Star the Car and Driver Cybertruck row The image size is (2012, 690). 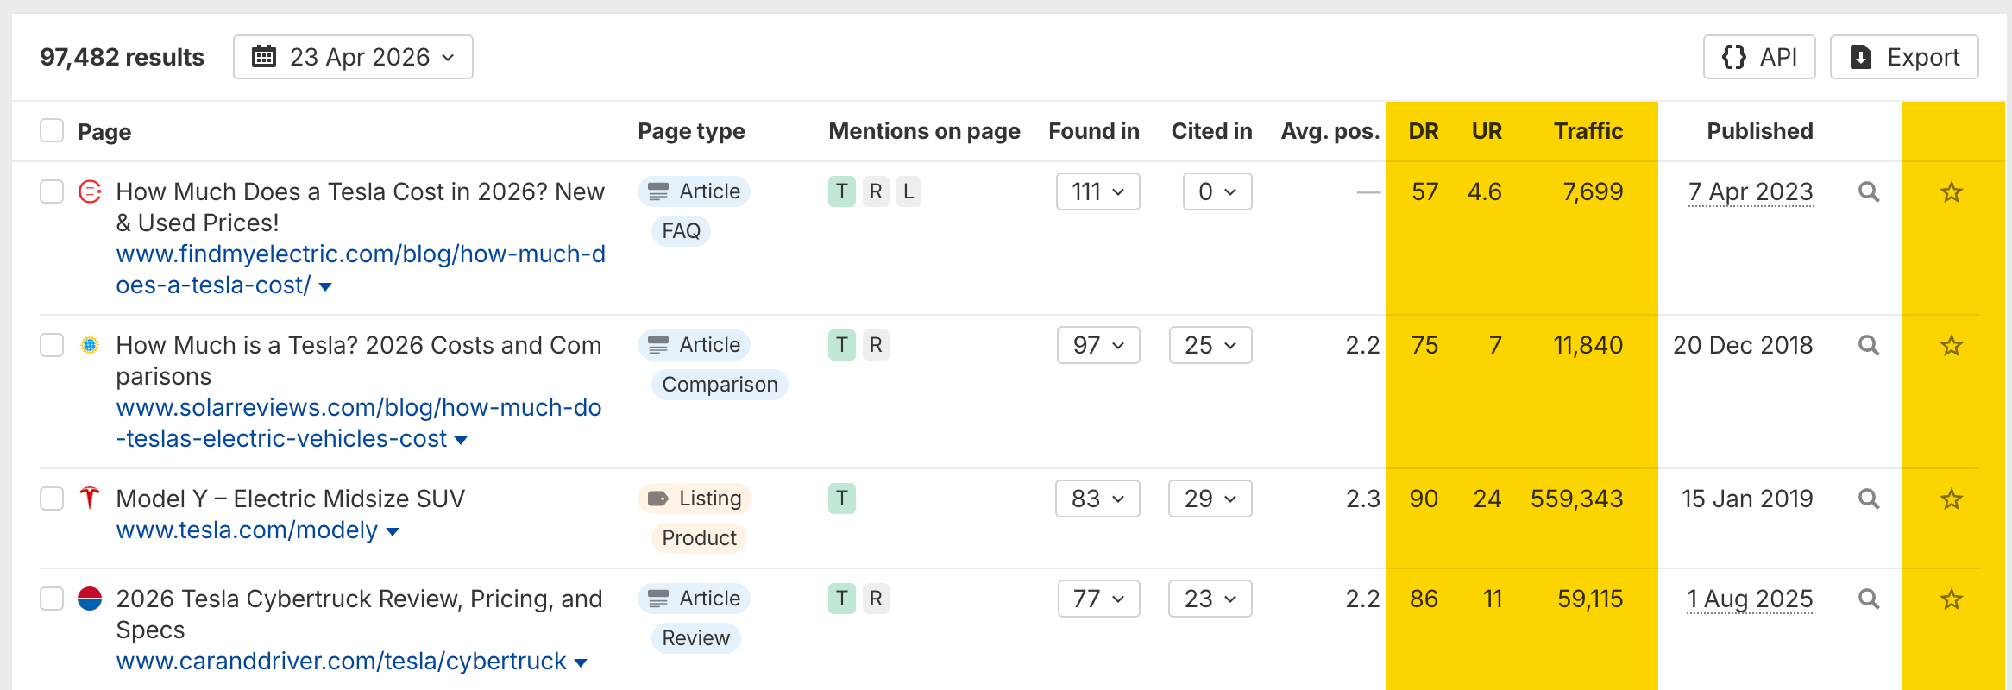click(x=1951, y=599)
